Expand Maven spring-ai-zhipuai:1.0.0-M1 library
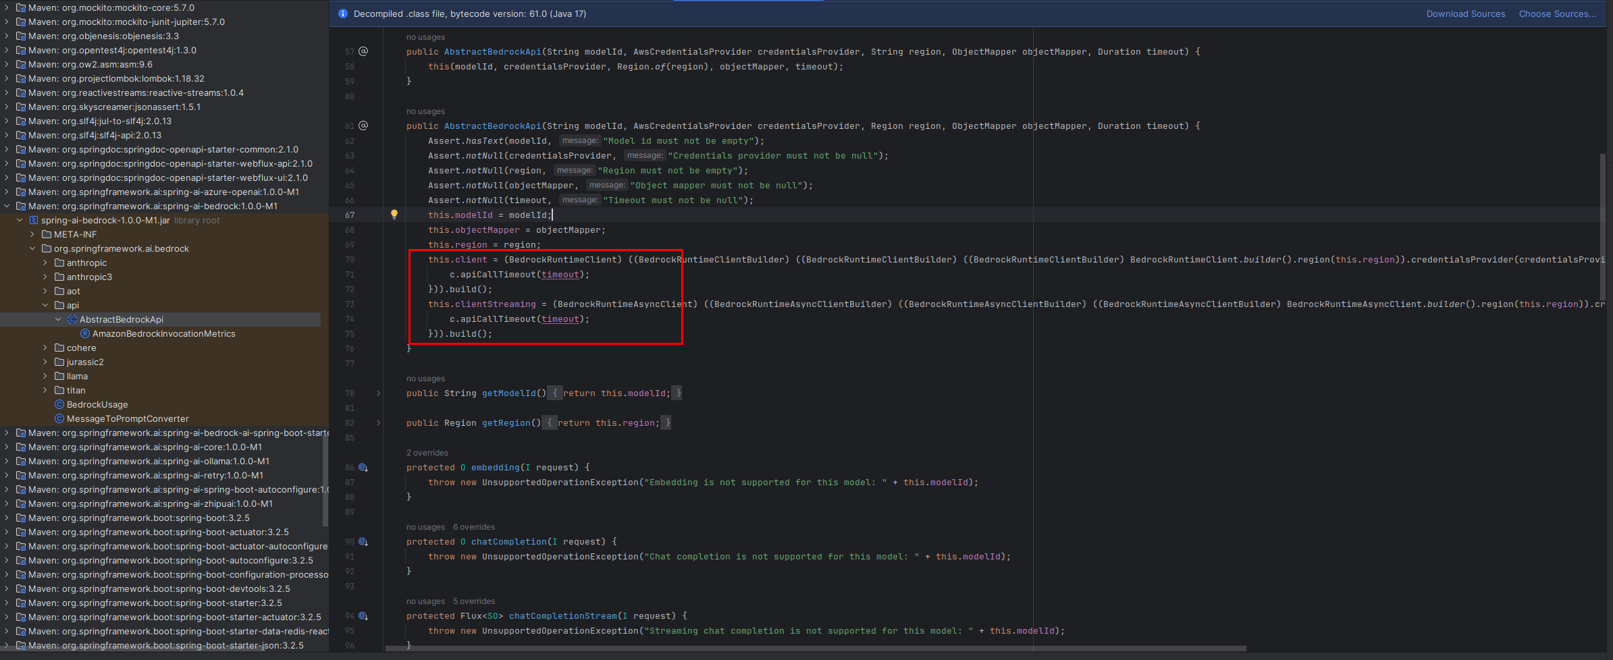1613x660 pixels. click(x=7, y=503)
